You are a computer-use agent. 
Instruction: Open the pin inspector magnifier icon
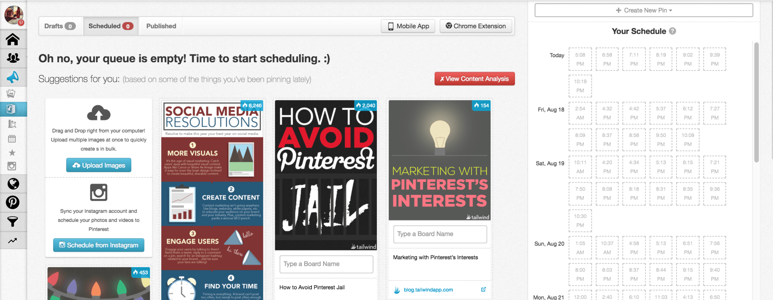12,124
